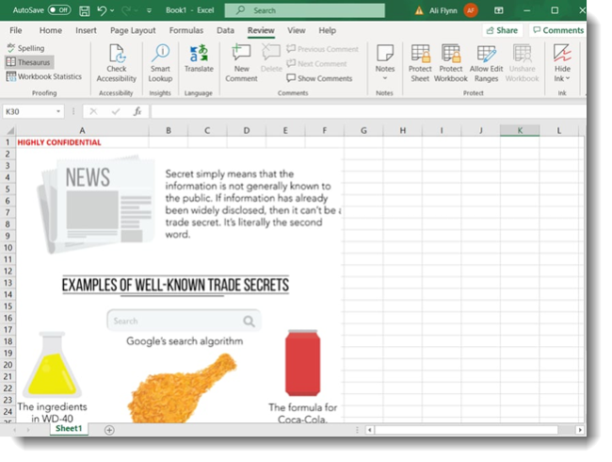
Task: Open the File menu
Action: pos(16,30)
